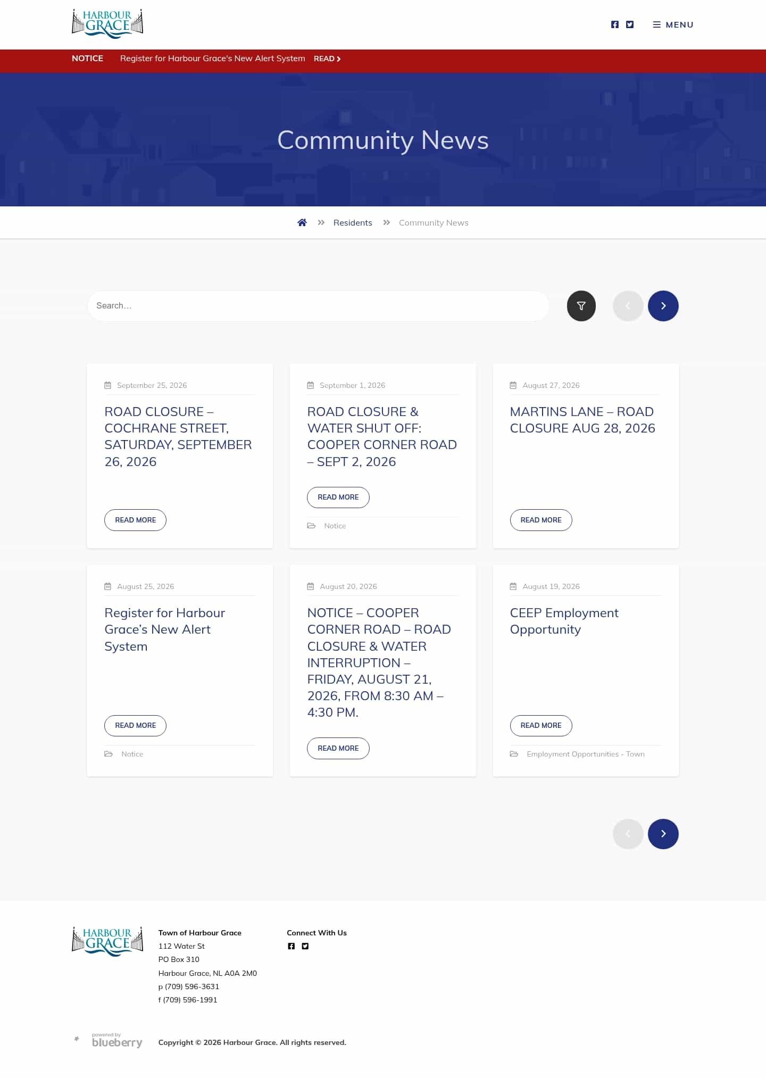This screenshot has height=1078, width=766.
Task: Open the filter funnel button
Action: [x=581, y=306]
